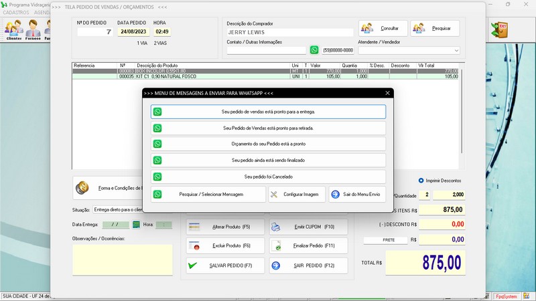Click SALVAR PEDIDO (F7)
536x301 pixels.
225,266
